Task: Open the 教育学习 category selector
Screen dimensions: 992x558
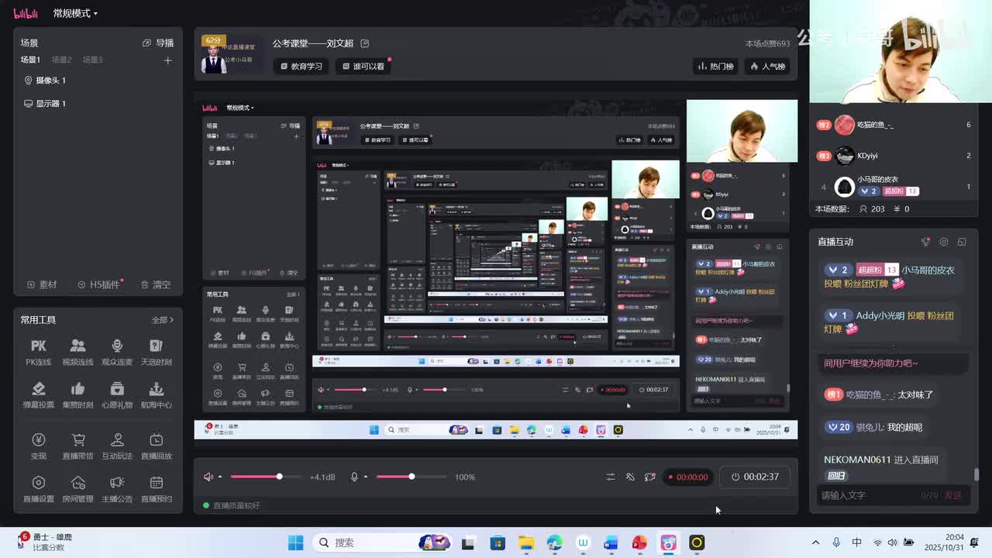Action: pyautogui.click(x=301, y=67)
